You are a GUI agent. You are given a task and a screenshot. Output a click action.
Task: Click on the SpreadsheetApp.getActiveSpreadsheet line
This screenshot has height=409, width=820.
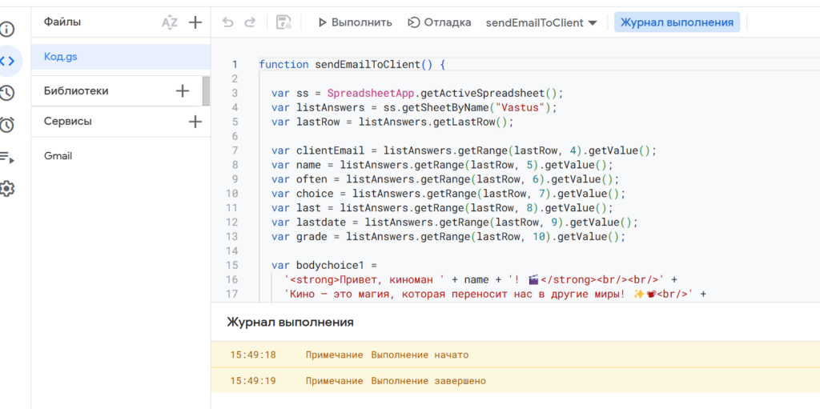click(x=417, y=94)
